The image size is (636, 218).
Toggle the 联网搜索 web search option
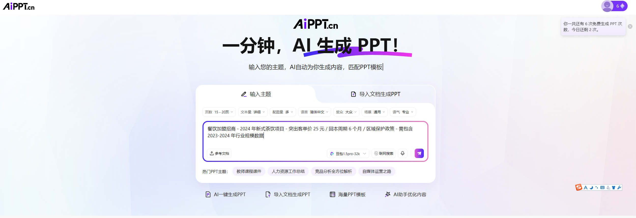pyautogui.click(x=384, y=153)
